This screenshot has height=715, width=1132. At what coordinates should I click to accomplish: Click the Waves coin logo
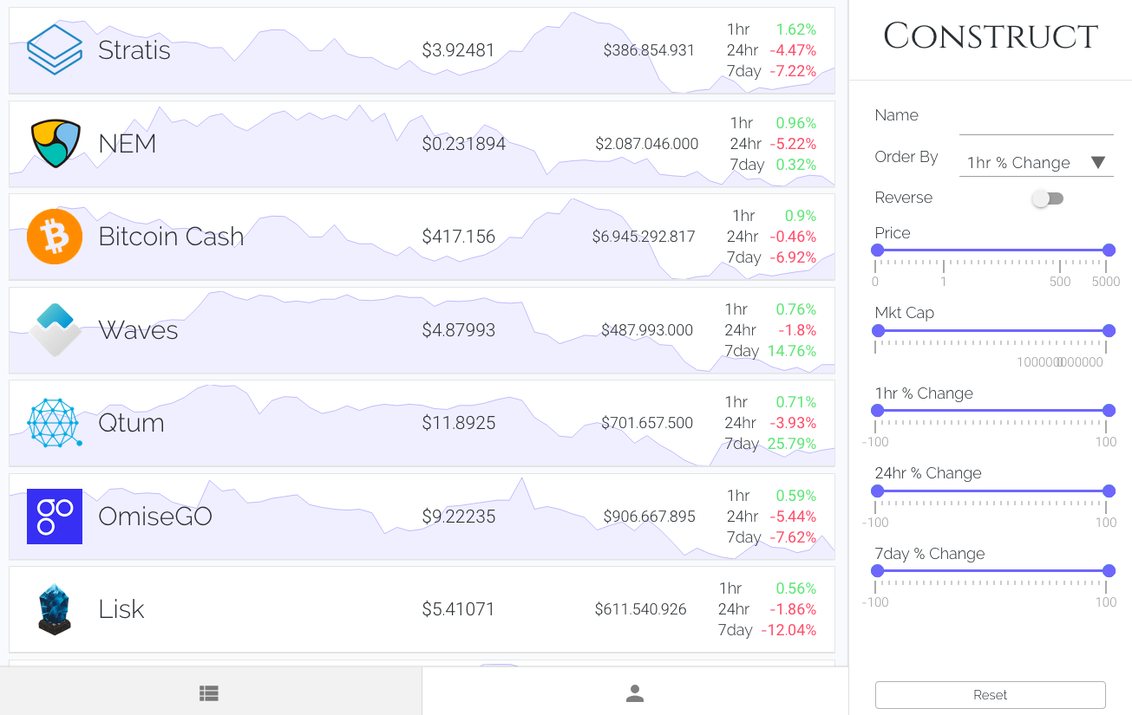pyautogui.click(x=55, y=330)
